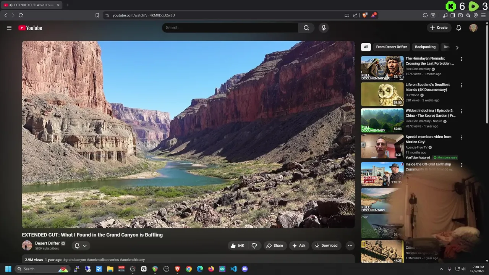Open the Ask AI button
Image resolution: width=489 pixels, height=275 pixels.
coord(299,246)
